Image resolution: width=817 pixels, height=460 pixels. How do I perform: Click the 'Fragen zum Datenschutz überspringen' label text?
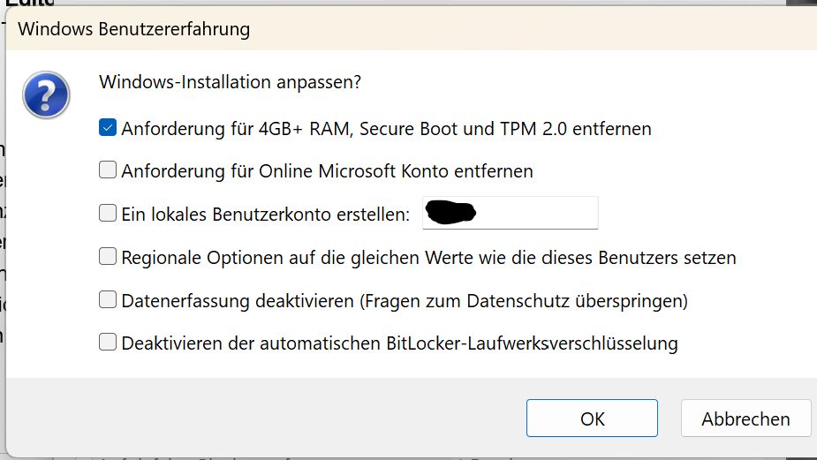point(524,300)
